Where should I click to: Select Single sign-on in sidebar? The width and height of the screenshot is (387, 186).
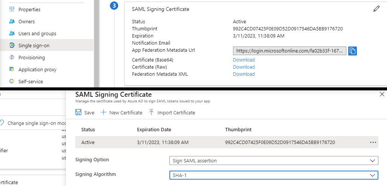[x=34, y=45]
